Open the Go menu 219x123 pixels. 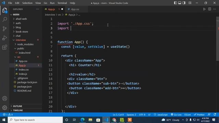[x=46, y=3]
